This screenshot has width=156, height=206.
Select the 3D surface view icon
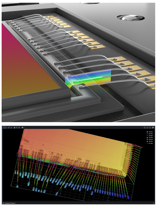pos(11,128)
